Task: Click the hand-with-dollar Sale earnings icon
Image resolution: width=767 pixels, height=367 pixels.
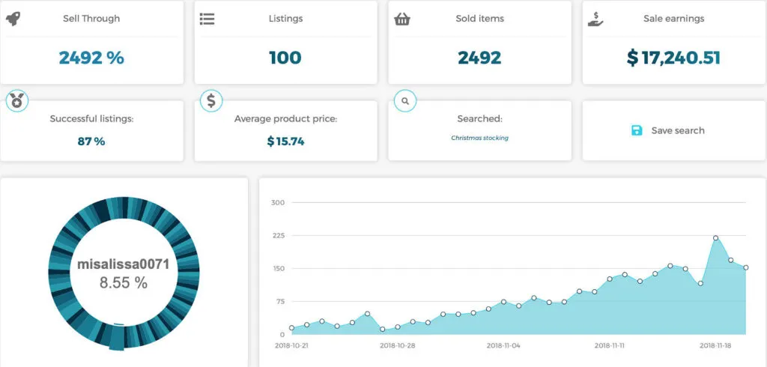Action: [595, 18]
